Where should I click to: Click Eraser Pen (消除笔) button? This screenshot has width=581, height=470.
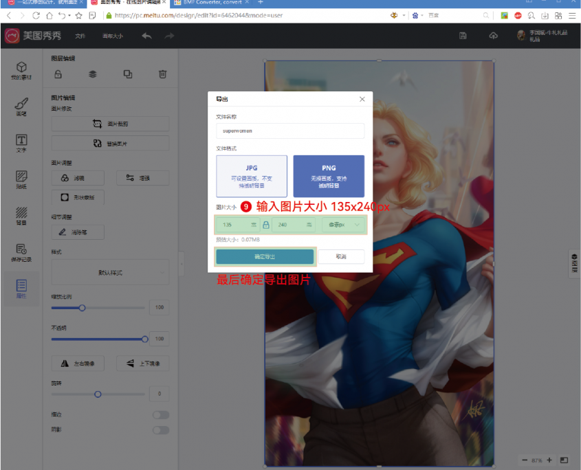coord(78,232)
